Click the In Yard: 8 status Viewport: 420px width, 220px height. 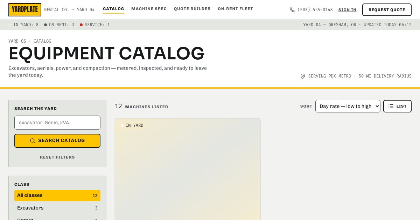[x=23, y=25]
